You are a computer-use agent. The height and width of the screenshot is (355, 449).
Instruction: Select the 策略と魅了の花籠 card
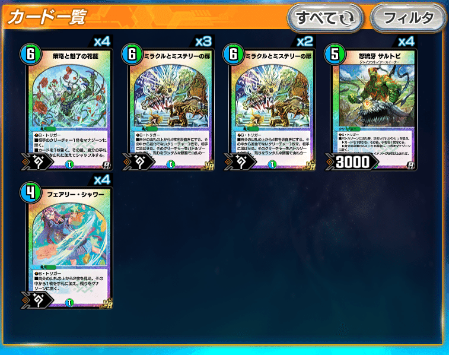coord(66,107)
